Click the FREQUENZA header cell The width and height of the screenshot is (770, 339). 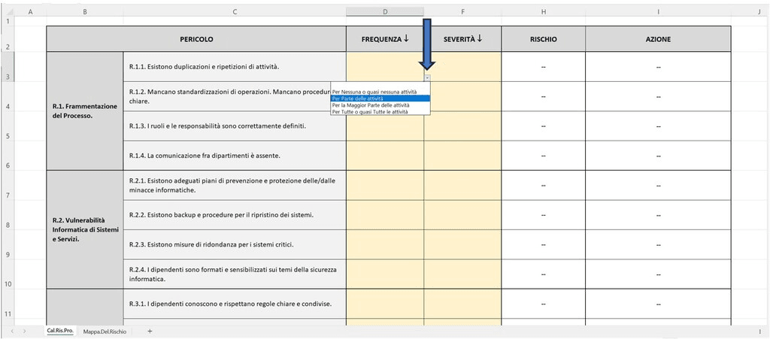[x=384, y=39]
